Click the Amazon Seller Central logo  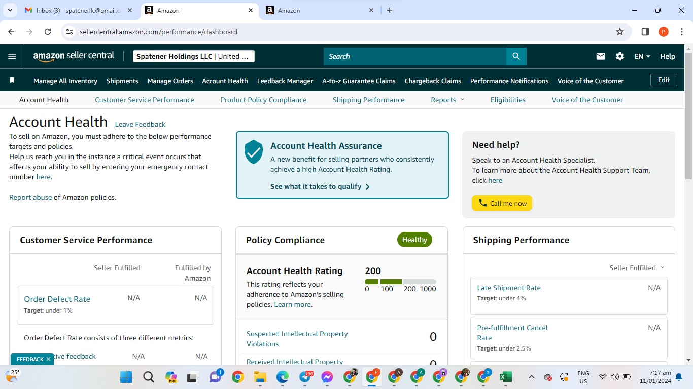coord(74,56)
